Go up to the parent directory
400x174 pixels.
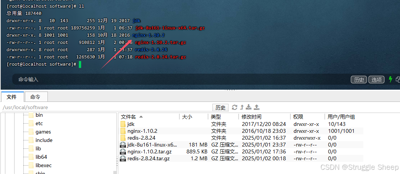coord(242,107)
